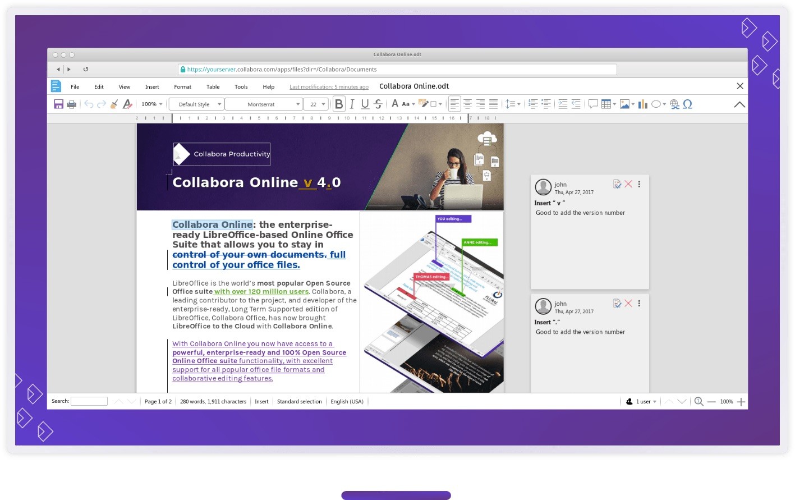The image size is (795, 500).
Task: Open the special character Omega tool
Action: [x=688, y=104]
